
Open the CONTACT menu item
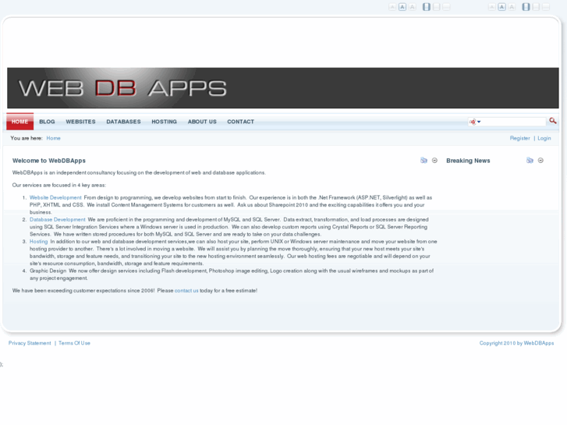click(240, 122)
